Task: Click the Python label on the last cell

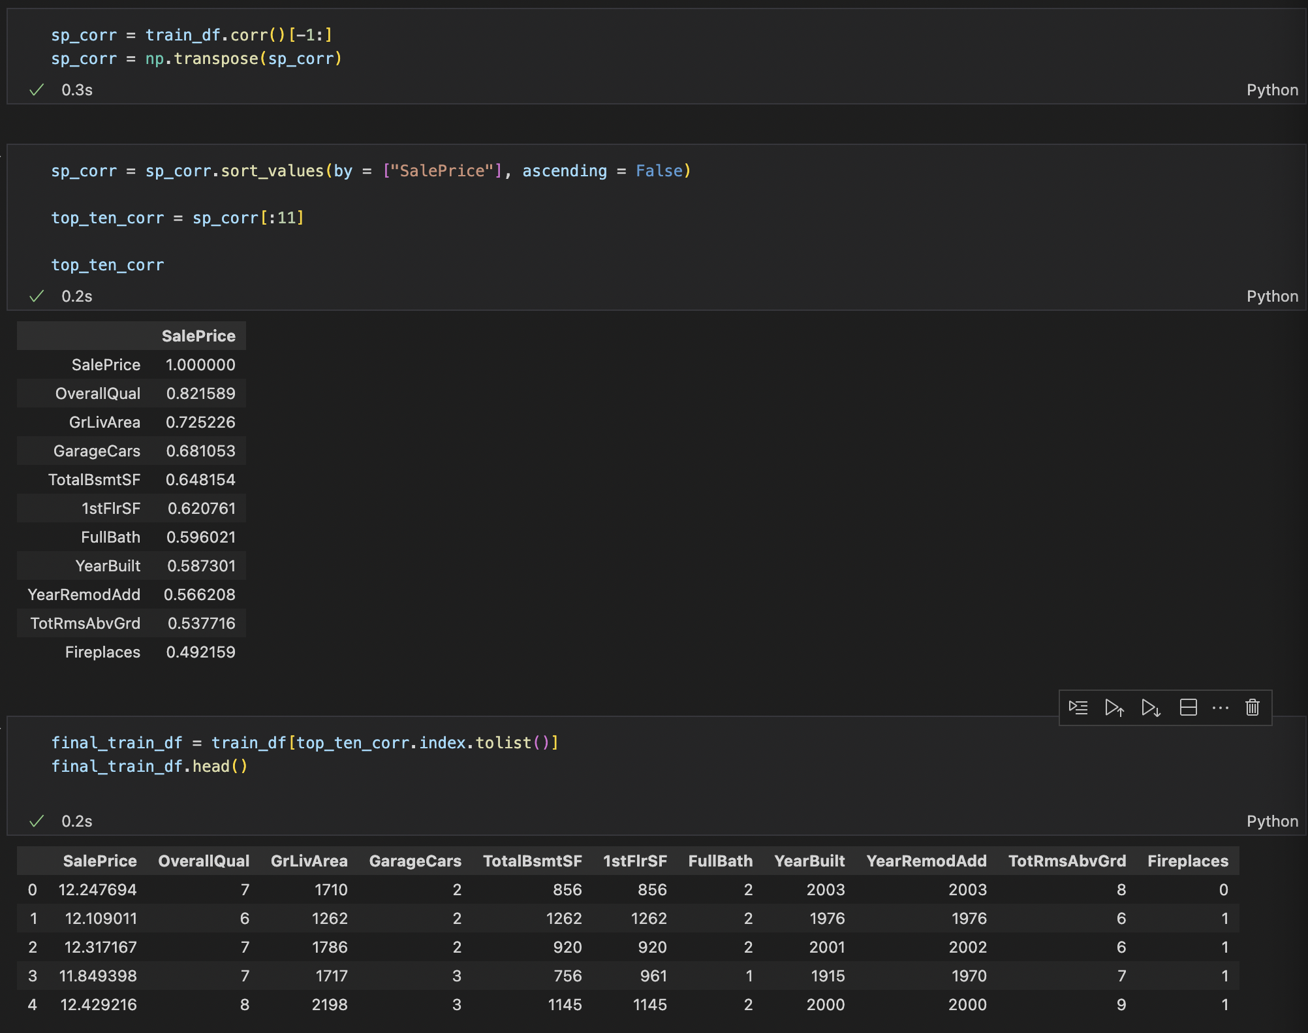Action: click(1271, 821)
